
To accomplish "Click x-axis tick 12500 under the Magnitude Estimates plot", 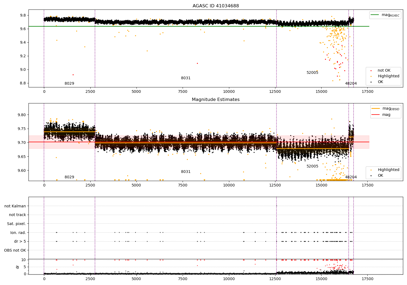I will pos(275,185).
